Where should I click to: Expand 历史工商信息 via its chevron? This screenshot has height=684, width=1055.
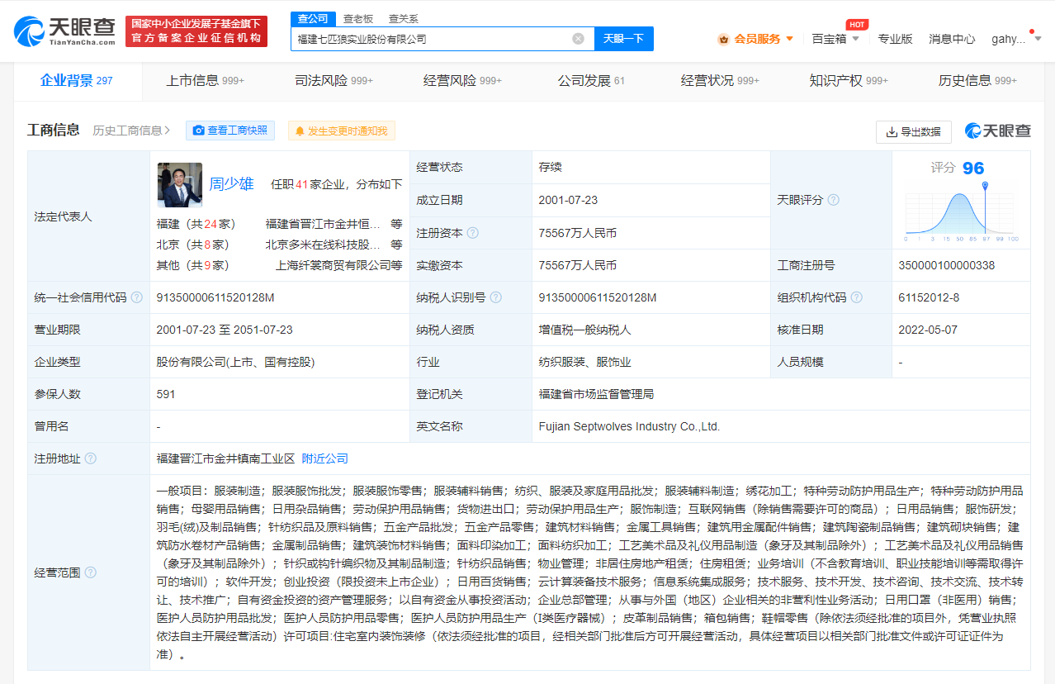coord(168,131)
